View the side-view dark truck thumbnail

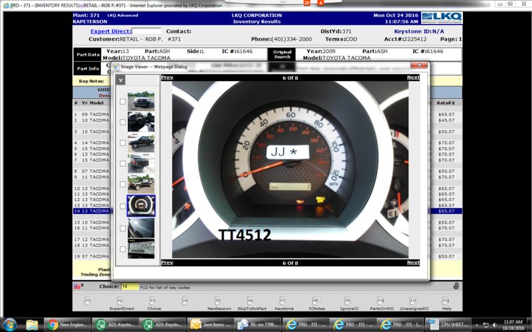point(141,142)
